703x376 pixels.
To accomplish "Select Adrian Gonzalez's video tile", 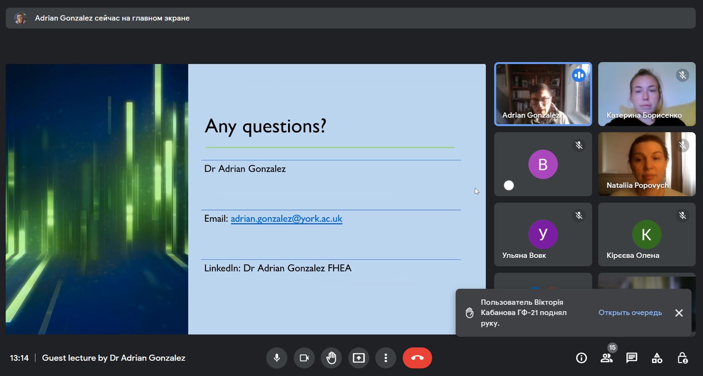I will pyautogui.click(x=543, y=94).
